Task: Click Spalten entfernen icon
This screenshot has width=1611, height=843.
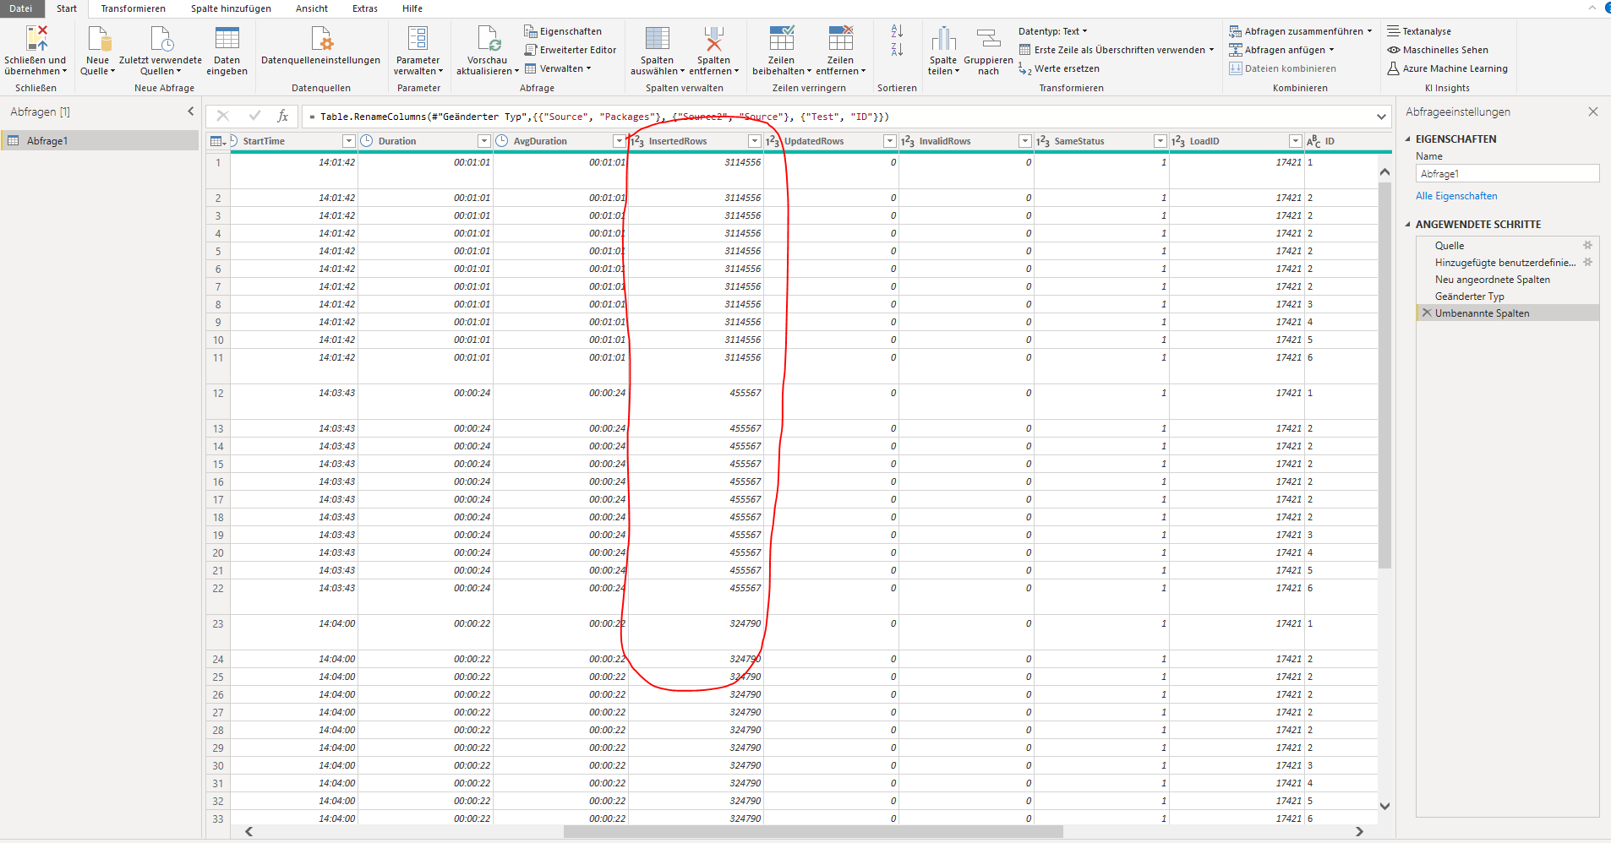Action: point(713,39)
